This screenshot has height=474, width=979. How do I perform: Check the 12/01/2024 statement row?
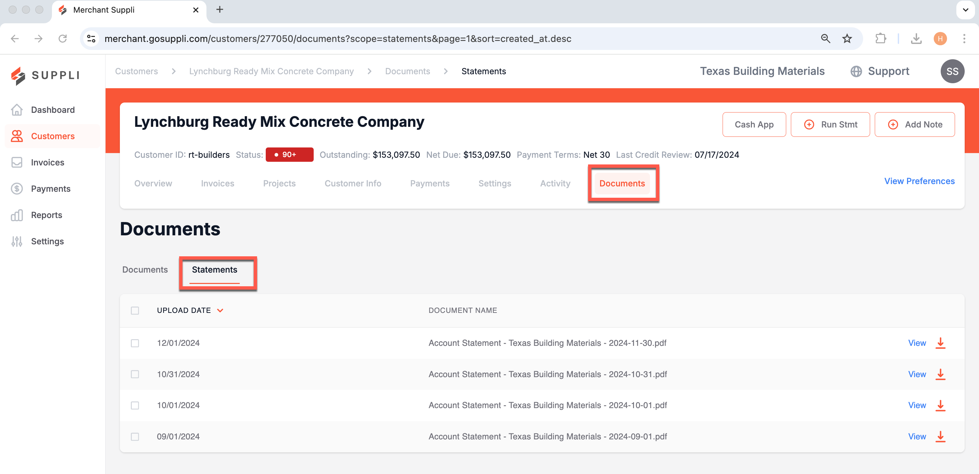[135, 343]
